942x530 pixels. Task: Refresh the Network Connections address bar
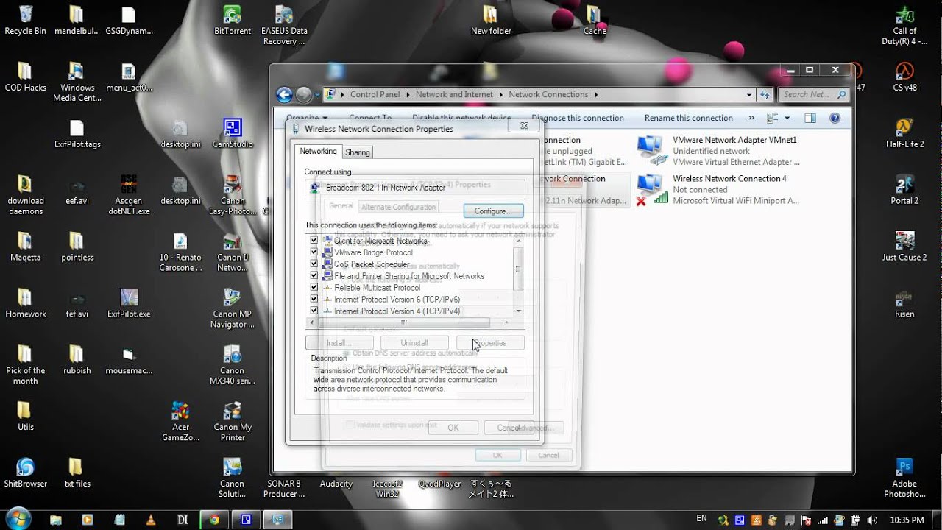(765, 94)
